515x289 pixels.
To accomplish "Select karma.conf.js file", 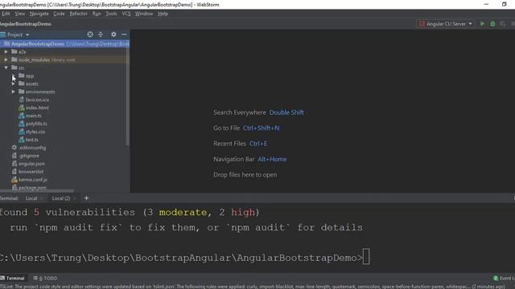I will tap(33, 180).
